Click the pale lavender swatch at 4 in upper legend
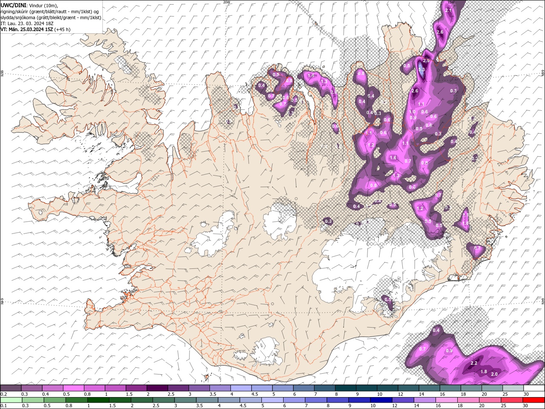The height and width of the screenshot is (409, 545). pyautogui.click(x=241, y=388)
